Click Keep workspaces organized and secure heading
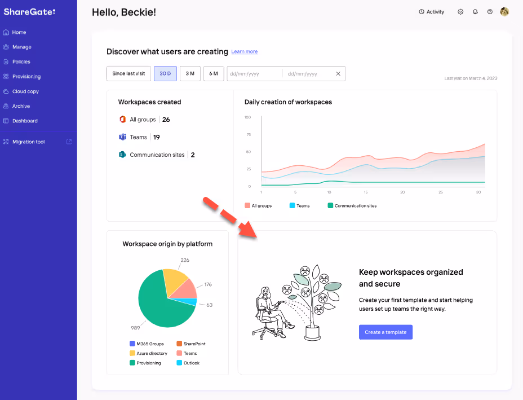523x400 pixels. (411, 278)
